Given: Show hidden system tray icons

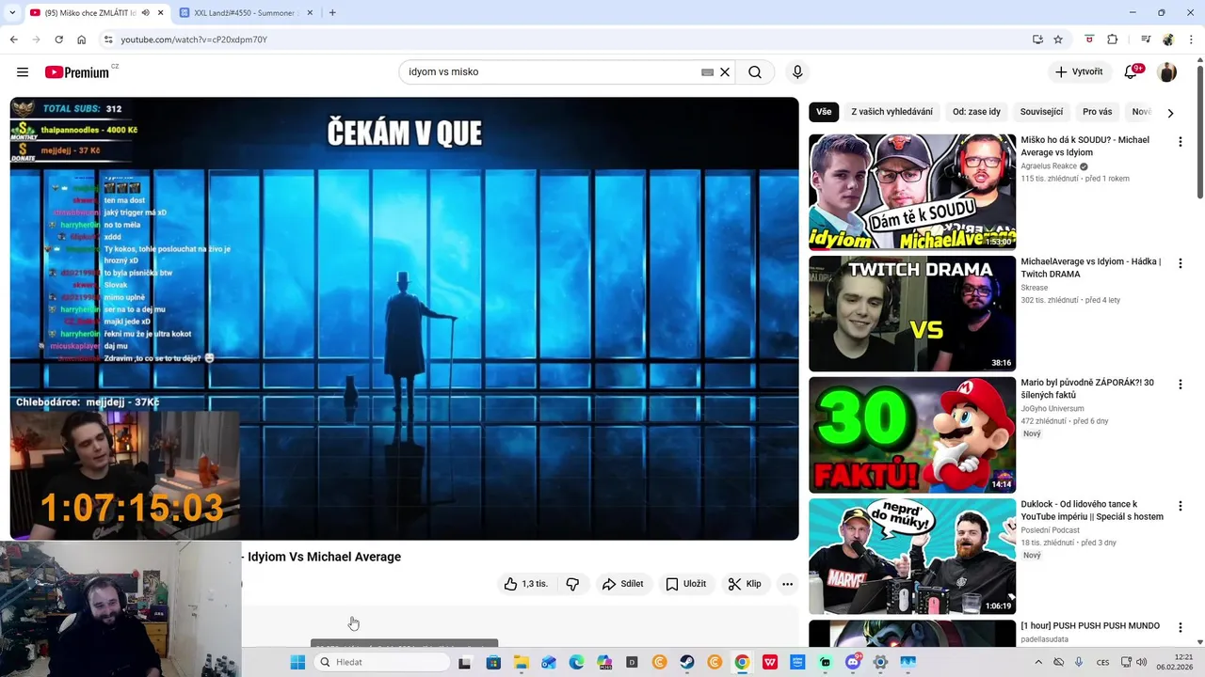Looking at the screenshot, I should [x=1038, y=662].
